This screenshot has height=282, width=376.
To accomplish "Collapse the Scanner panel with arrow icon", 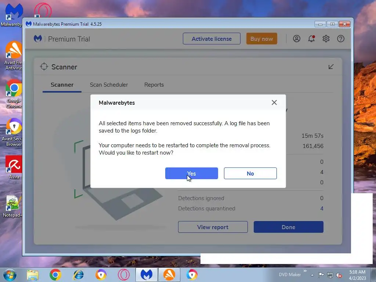I will (x=331, y=67).
